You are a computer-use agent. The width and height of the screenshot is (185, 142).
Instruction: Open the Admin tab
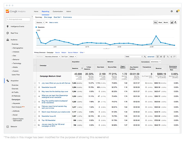(69, 11)
